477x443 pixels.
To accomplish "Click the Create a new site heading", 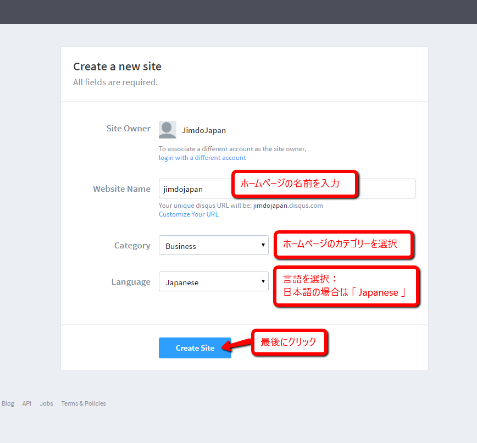I will (117, 66).
